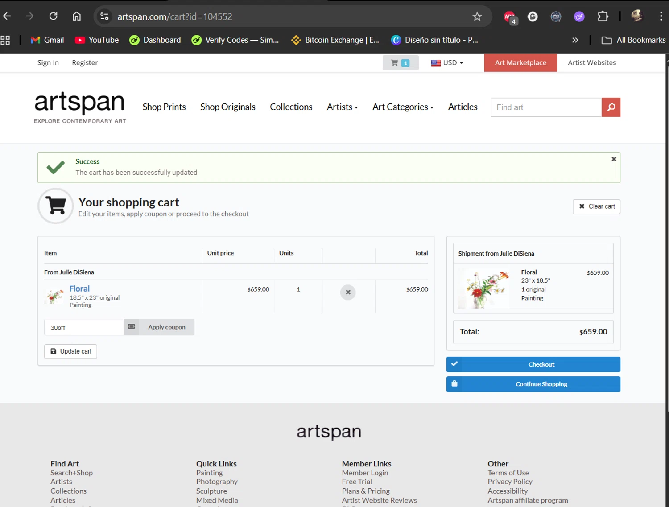The image size is (669, 507).
Task: Click the Continue Shopping button
Action: click(533, 384)
